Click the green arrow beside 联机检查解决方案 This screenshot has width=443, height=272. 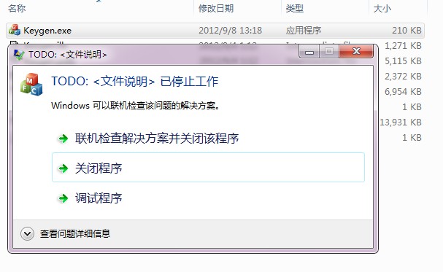point(63,139)
